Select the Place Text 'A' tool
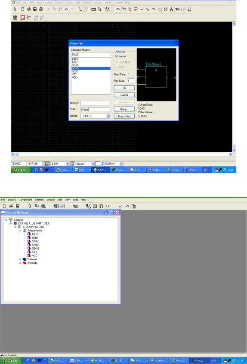The height and width of the screenshot is (364, 247). [171, 9]
